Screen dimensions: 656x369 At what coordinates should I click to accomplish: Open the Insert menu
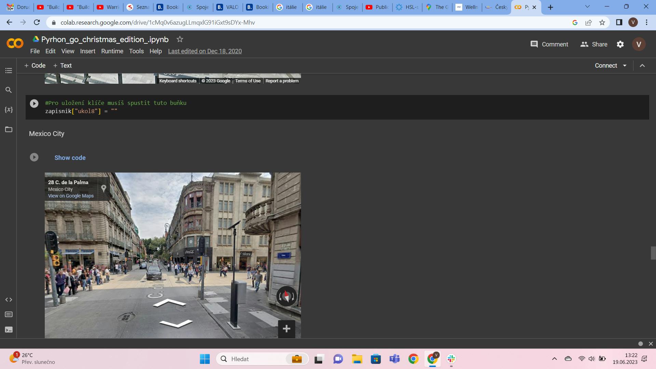pyautogui.click(x=87, y=51)
